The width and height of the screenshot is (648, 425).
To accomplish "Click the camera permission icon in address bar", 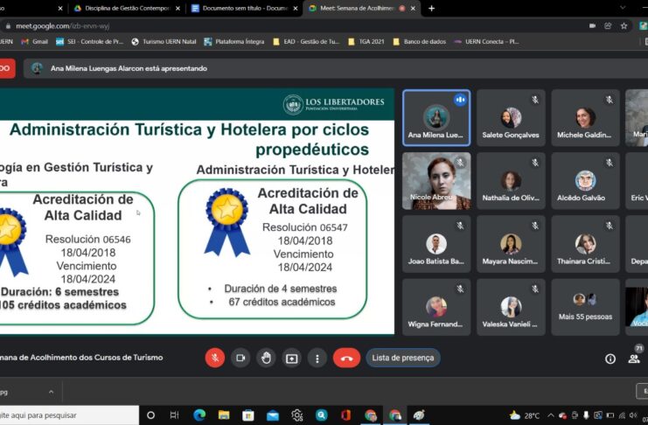I will (x=592, y=26).
